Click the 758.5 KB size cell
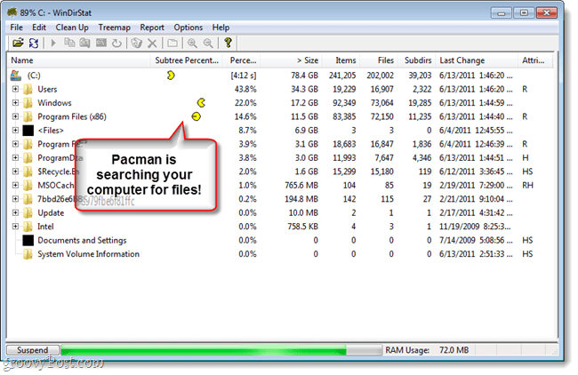This screenshot has width=578, height=375. 302,227
